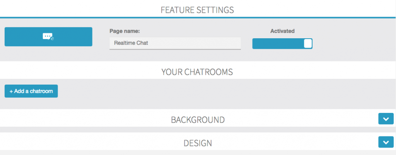Click the Design section title
The image size is (396, 155).
[x=198, y=143]
